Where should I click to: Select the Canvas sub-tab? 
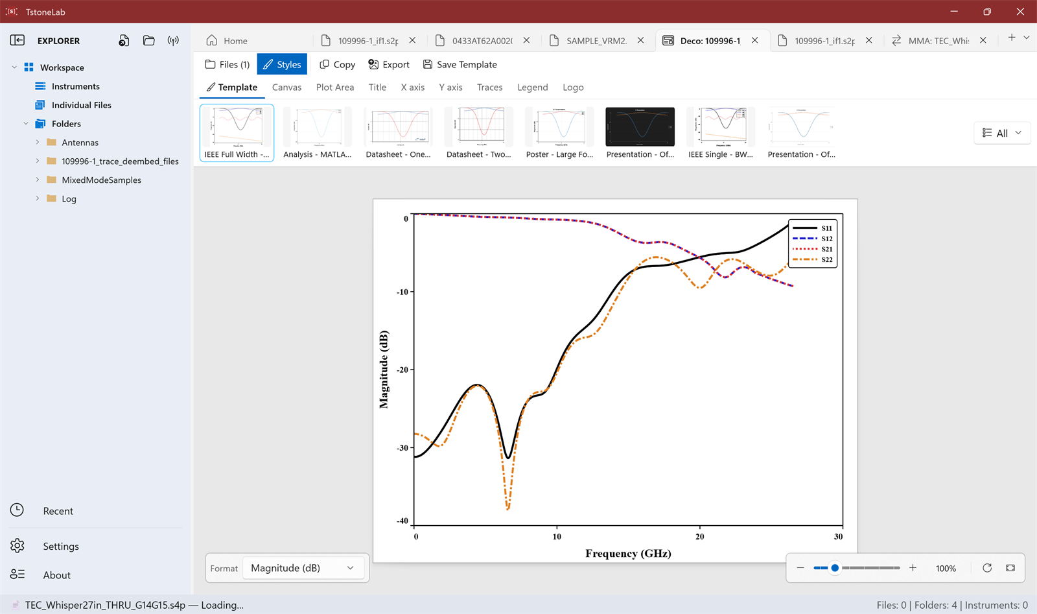click(286, 87)
